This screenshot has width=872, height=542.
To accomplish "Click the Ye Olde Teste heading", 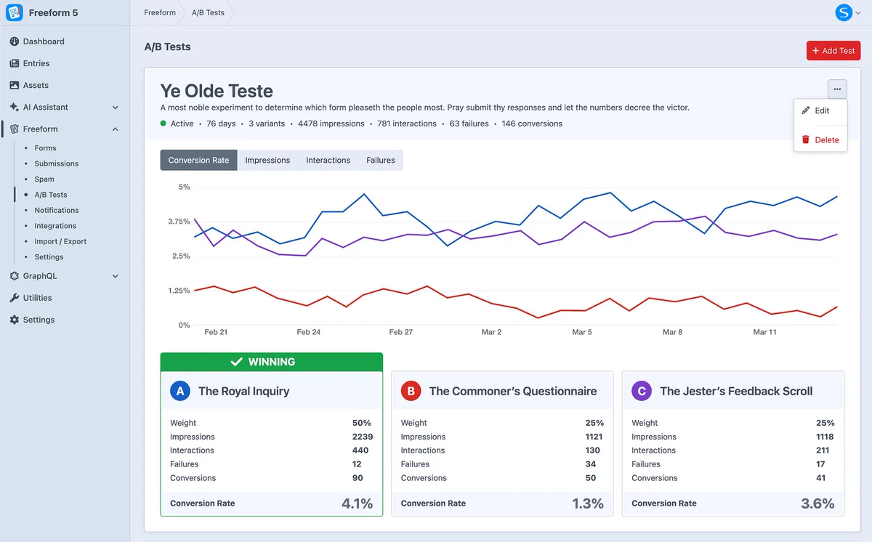I will click(217, 91).
